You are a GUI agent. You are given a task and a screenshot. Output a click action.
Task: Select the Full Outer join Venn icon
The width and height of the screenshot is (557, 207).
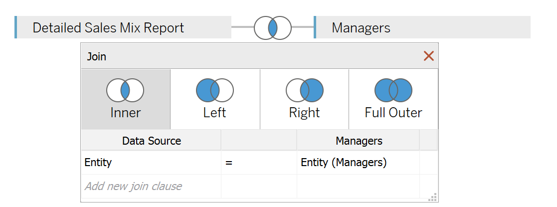[393, 90]
